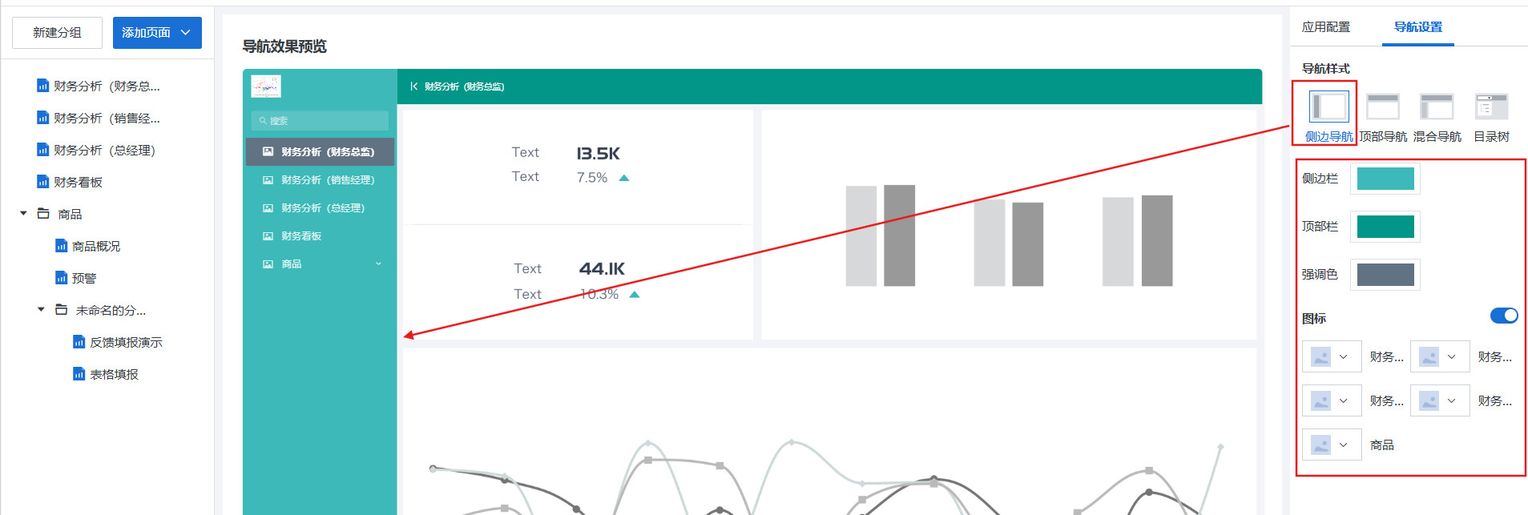Open icon picker dropdown for 商品
The width and height of the screenshot is (1528, 515).
click(1331, 445)
